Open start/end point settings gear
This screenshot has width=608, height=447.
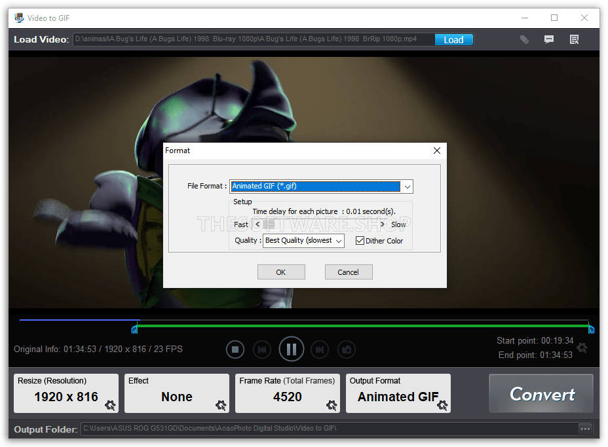pos(582,348)
